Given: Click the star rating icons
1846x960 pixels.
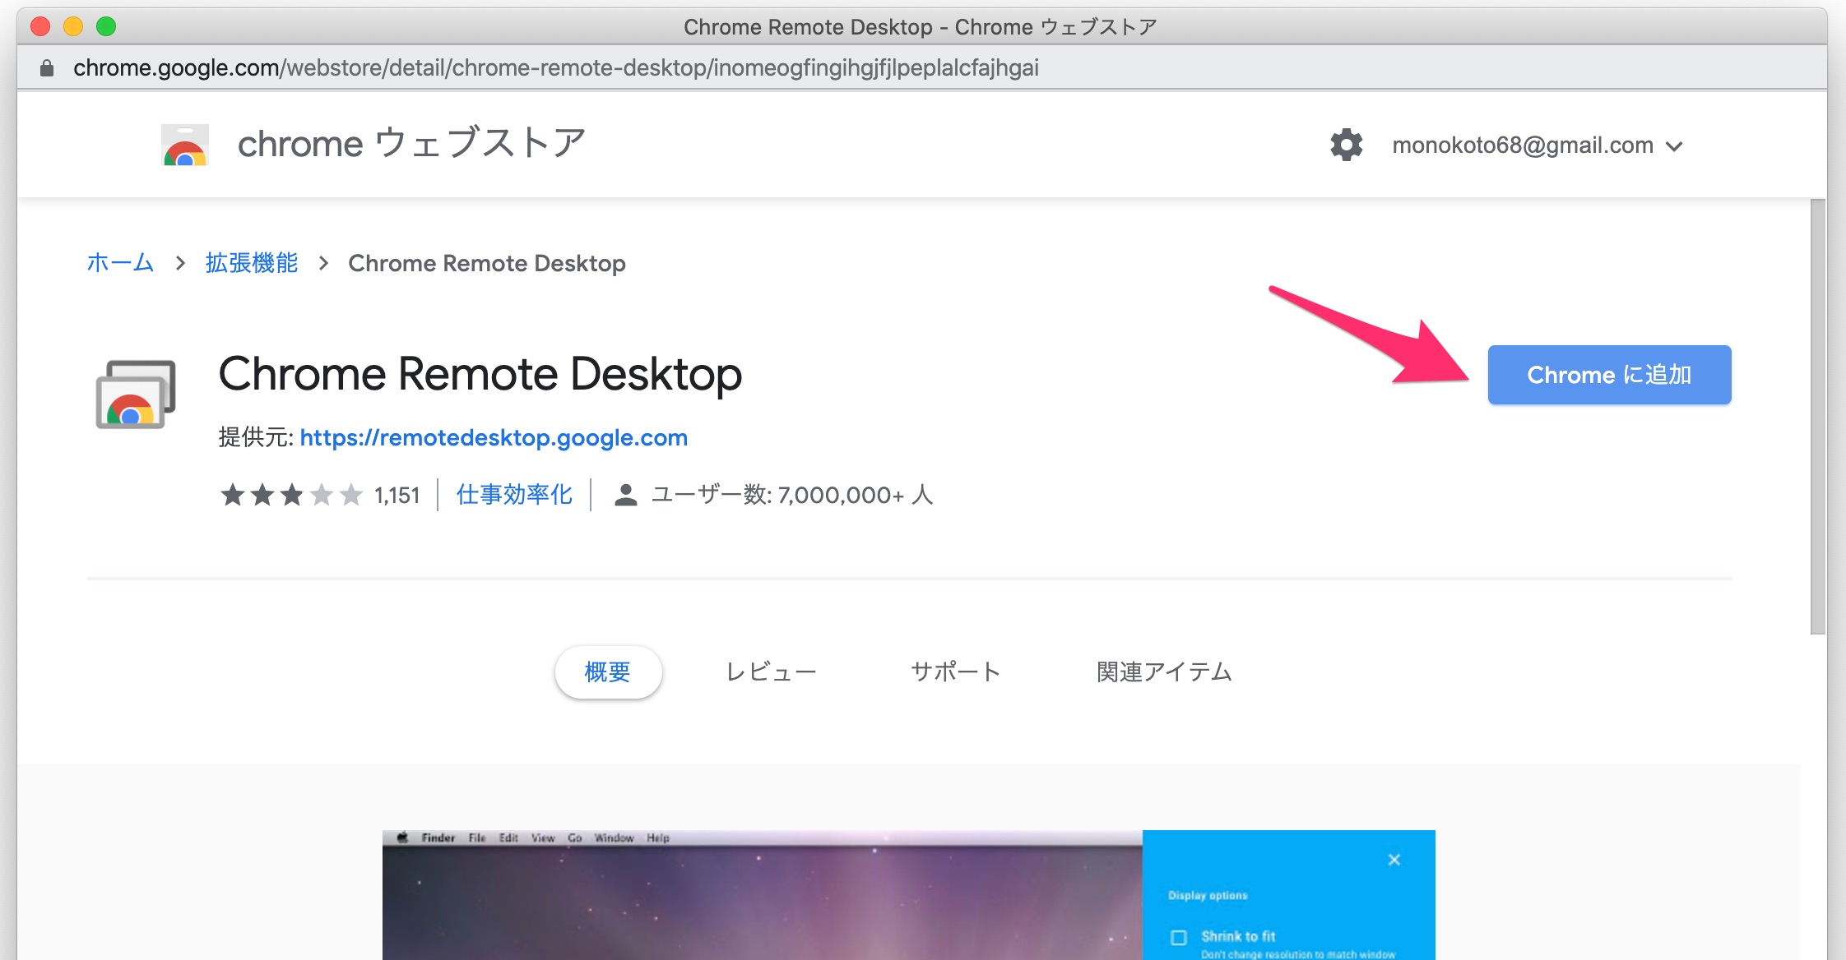Looking at the screenshot, I should coord(291,495).
